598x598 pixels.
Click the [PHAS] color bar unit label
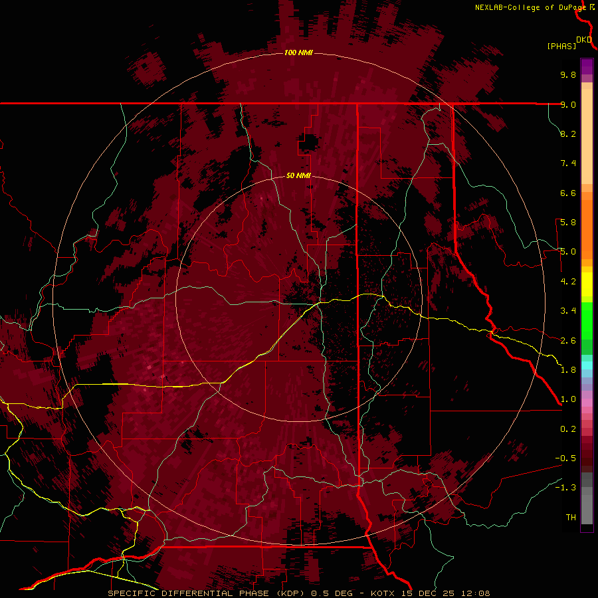(x=561, y=46)
